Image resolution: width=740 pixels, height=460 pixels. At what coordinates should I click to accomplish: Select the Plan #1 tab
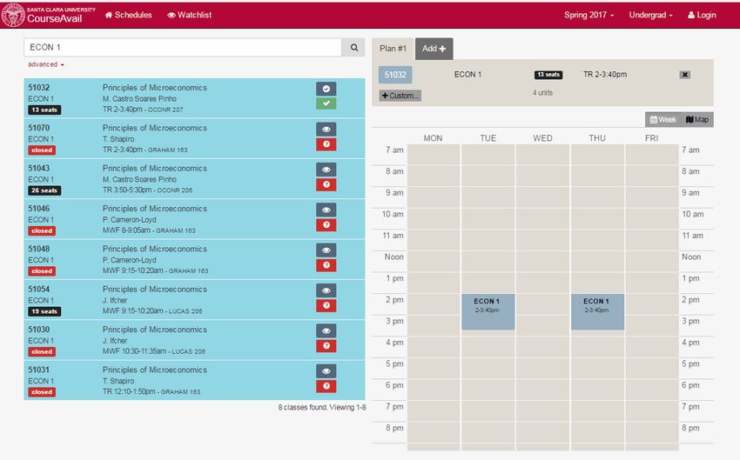(393, 49)
